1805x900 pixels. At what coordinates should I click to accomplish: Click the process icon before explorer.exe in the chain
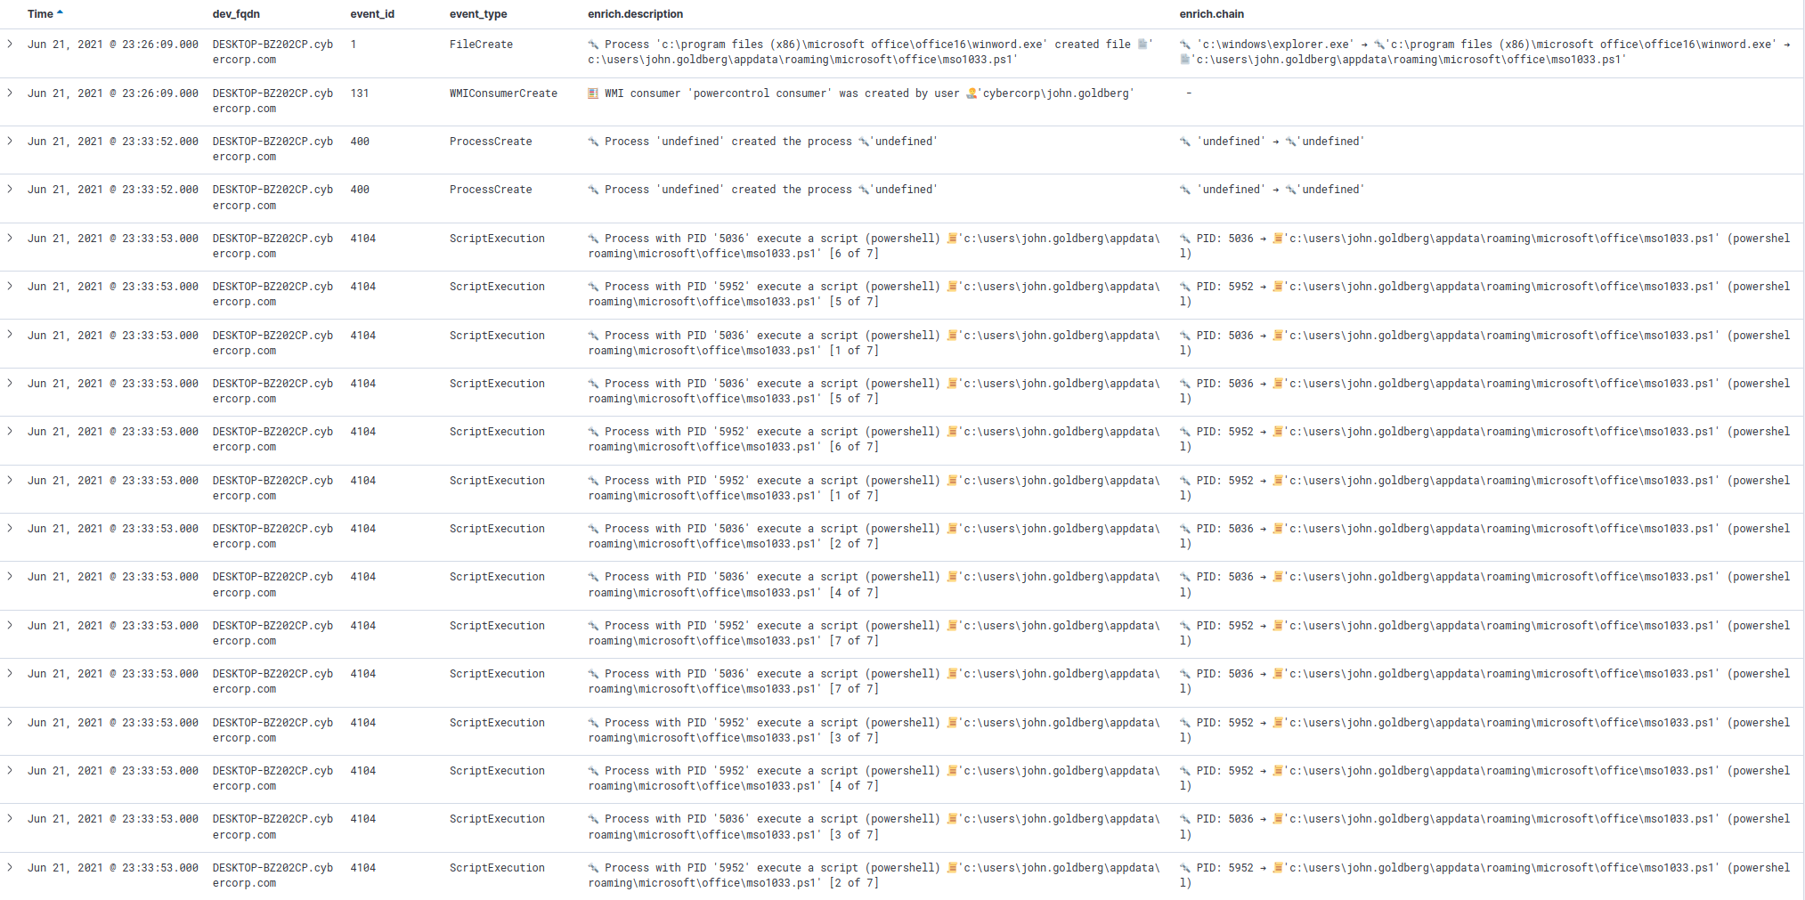click(x=1185, y=45)
